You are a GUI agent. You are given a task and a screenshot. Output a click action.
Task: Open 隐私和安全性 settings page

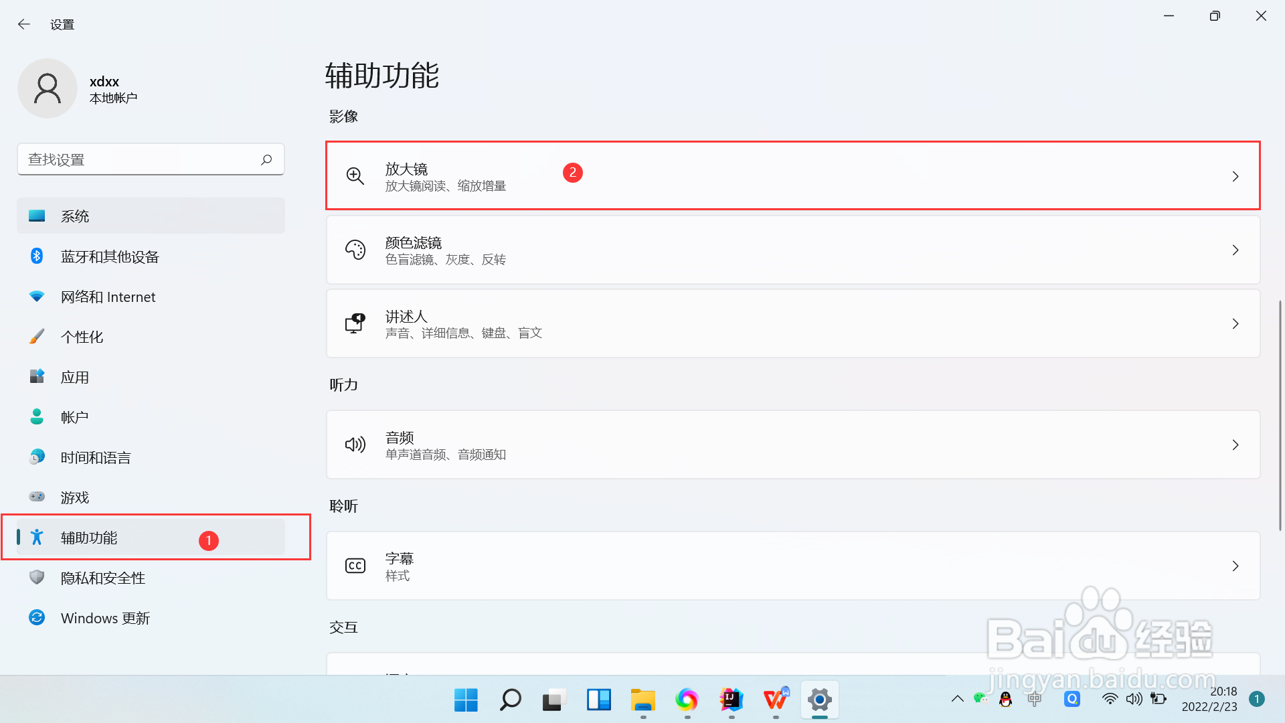[x=103, y=578]
